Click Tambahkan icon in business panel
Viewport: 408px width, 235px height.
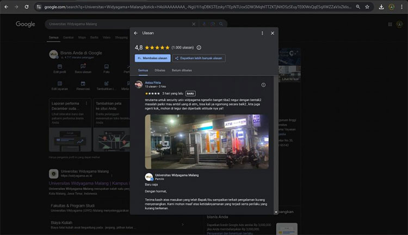[x=107, y=84]
